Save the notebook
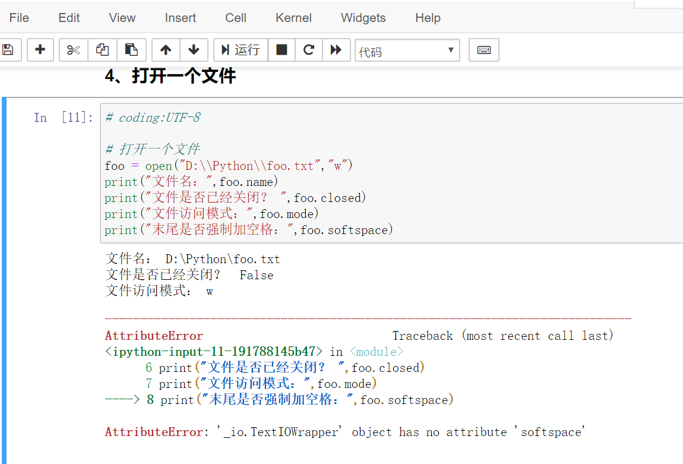 9,50
